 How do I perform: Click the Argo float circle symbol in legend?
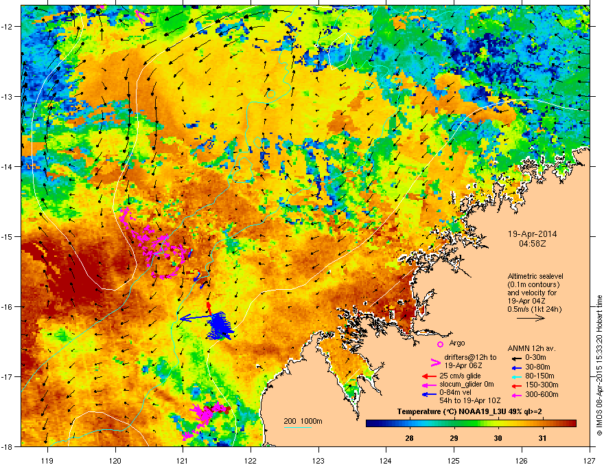[440, 344]
